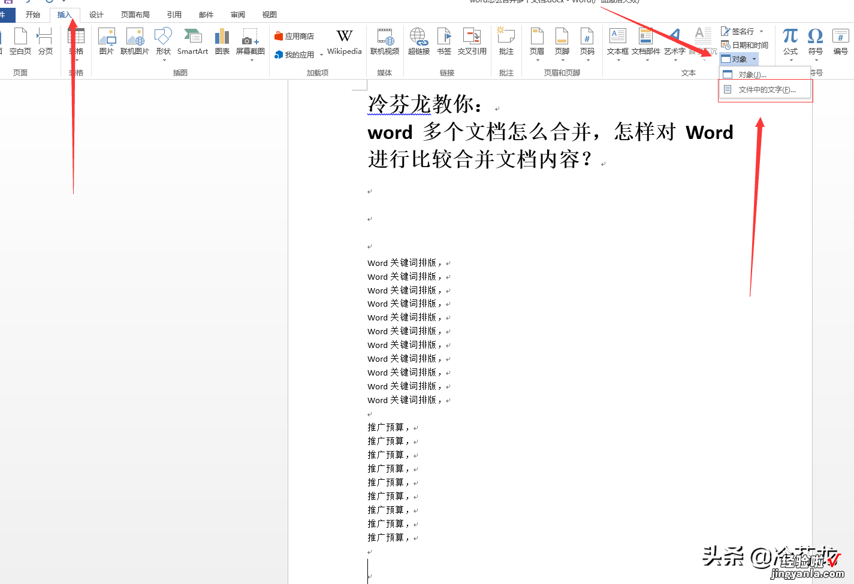This screenshot has width=854, height=584.
Task: Switch to the Design (设计) tab
Action: pos(96,14)
